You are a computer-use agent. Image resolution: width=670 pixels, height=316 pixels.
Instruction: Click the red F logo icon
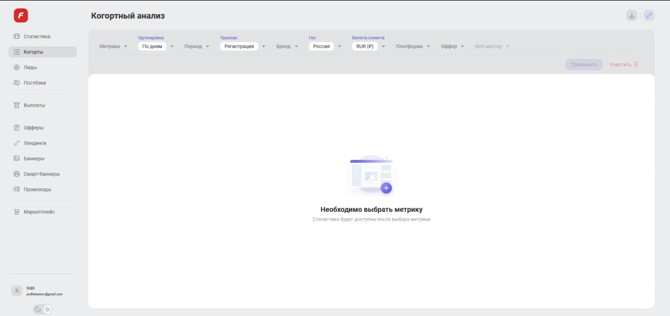[x=21, y=16]
